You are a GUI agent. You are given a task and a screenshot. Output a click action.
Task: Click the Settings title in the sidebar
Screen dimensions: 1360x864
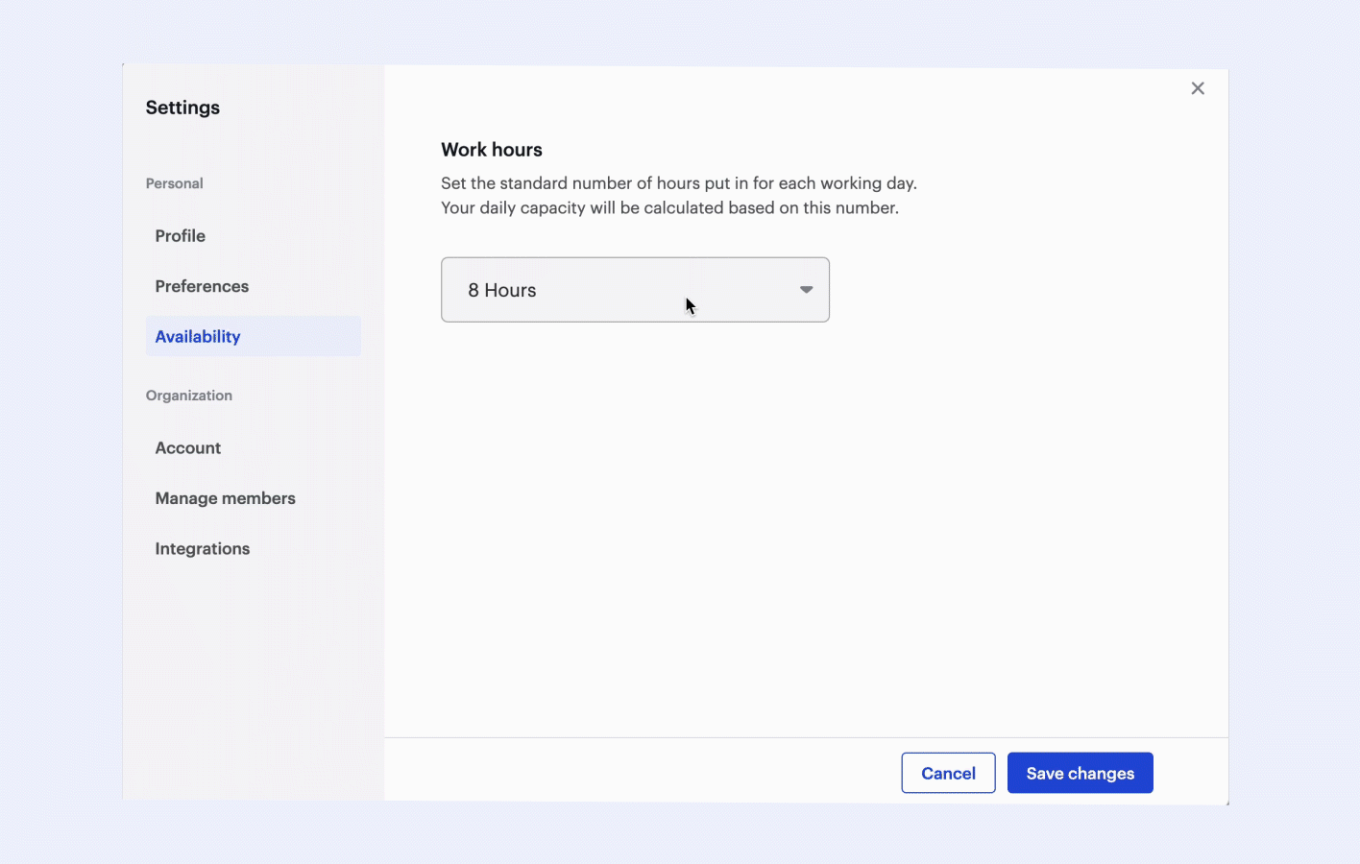[182, 108]
